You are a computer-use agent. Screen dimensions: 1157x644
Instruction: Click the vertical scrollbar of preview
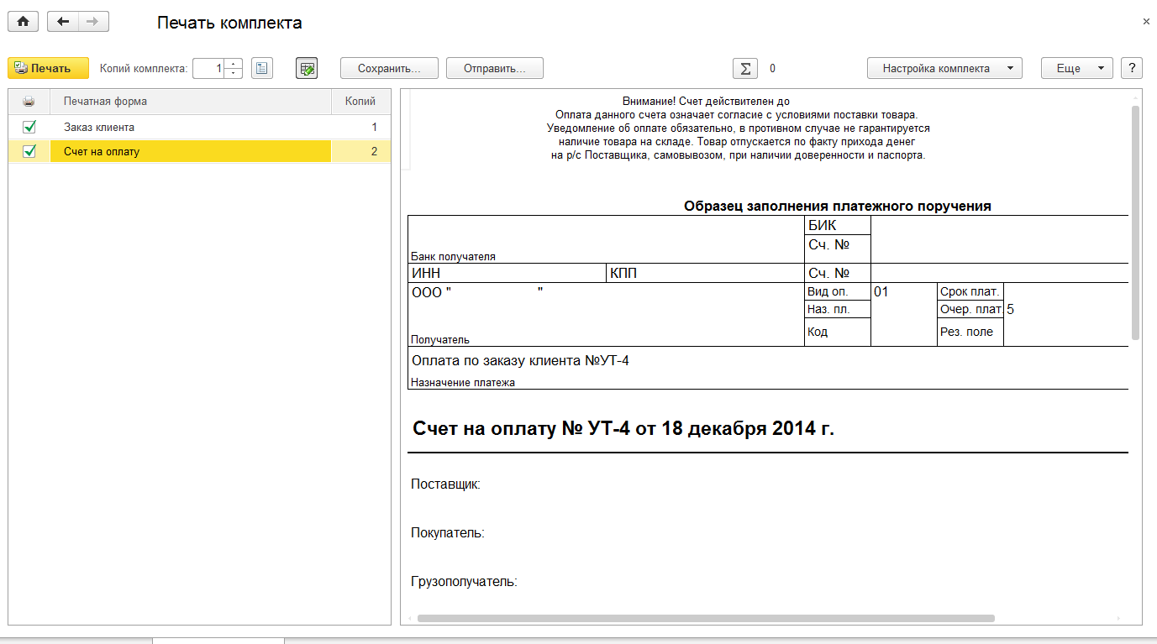click(x=1136, y=223)
